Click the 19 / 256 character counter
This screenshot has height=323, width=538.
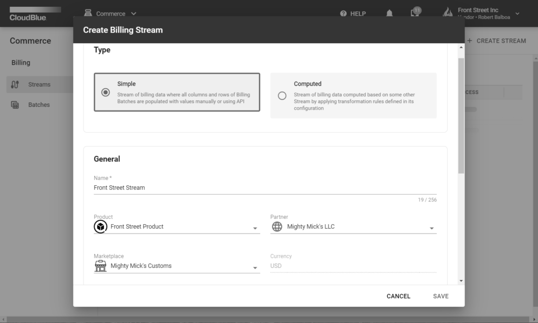[427, 200]
